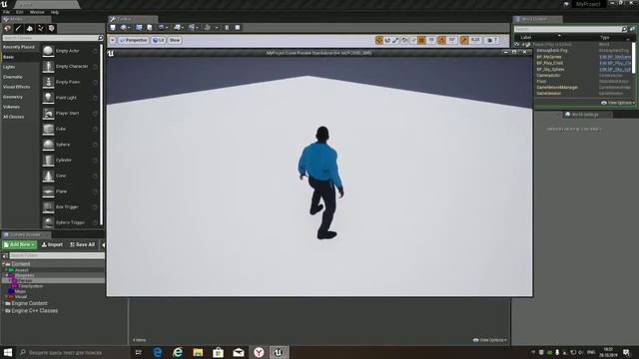Click the Save Current level toolbar icon
The height and width of the screenshot is (359, 639).
(x=113, y=27)
